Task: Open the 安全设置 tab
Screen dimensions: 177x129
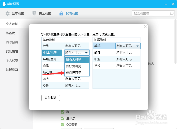Action: click(42, 13)
